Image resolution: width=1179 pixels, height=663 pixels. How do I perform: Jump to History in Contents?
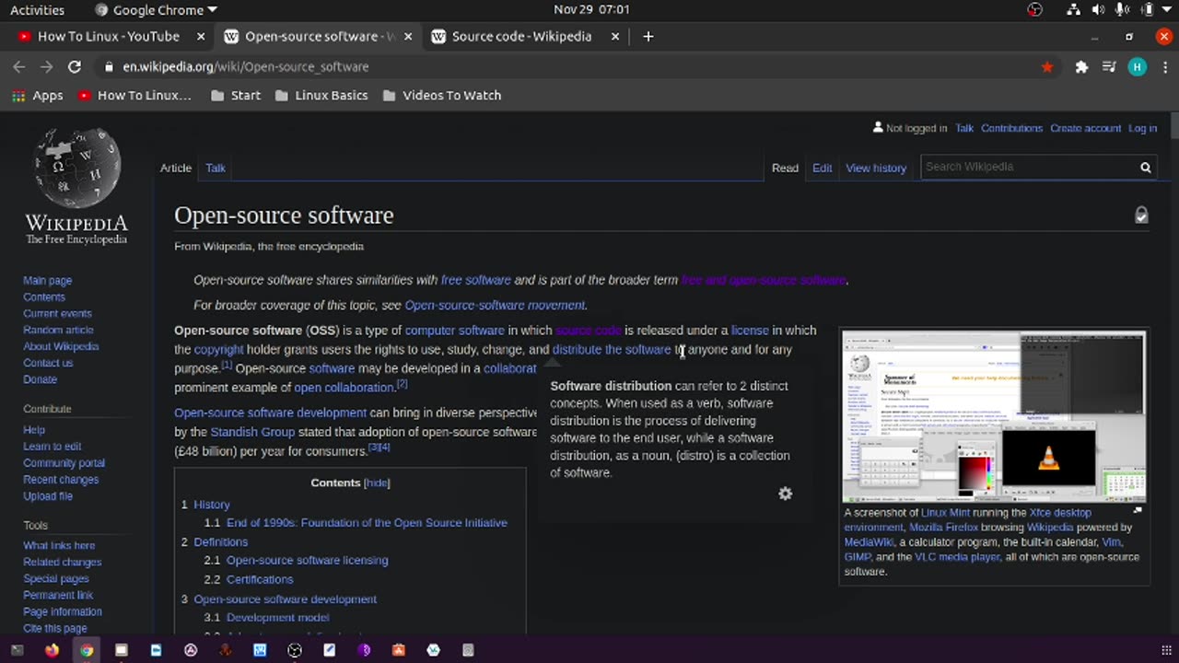coord(211,505)
